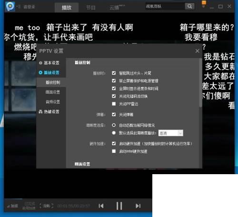Switch to the 节目 tab

[x=90, y=8]
